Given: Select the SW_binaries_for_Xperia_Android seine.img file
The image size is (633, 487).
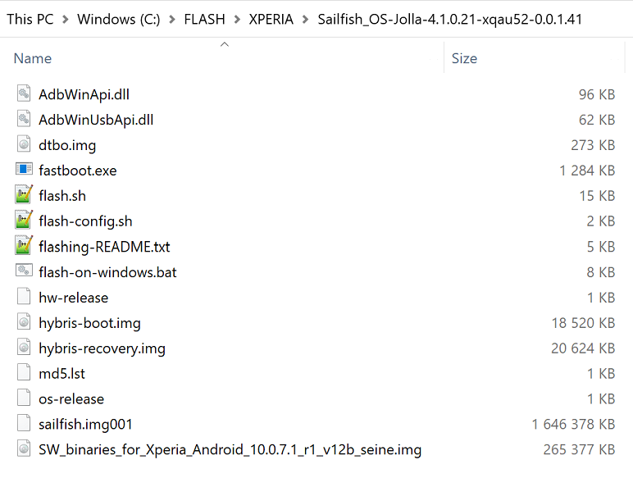Looking at the screenshot, I should pyautogui.click(x=230, y=449).
